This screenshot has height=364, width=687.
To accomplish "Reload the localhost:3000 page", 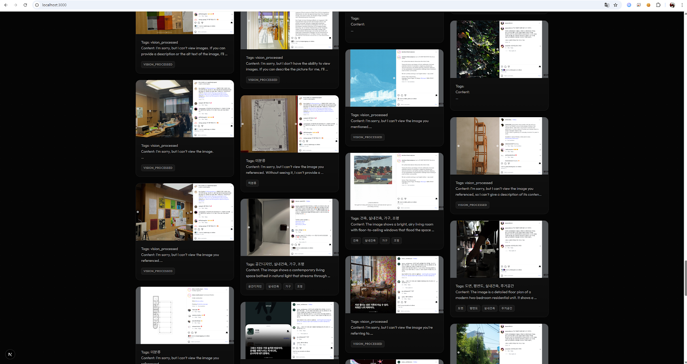I will (25, 5).
